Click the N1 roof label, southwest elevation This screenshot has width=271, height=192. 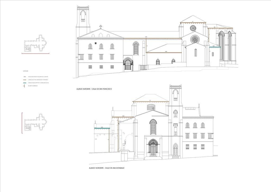click(193, 22)
